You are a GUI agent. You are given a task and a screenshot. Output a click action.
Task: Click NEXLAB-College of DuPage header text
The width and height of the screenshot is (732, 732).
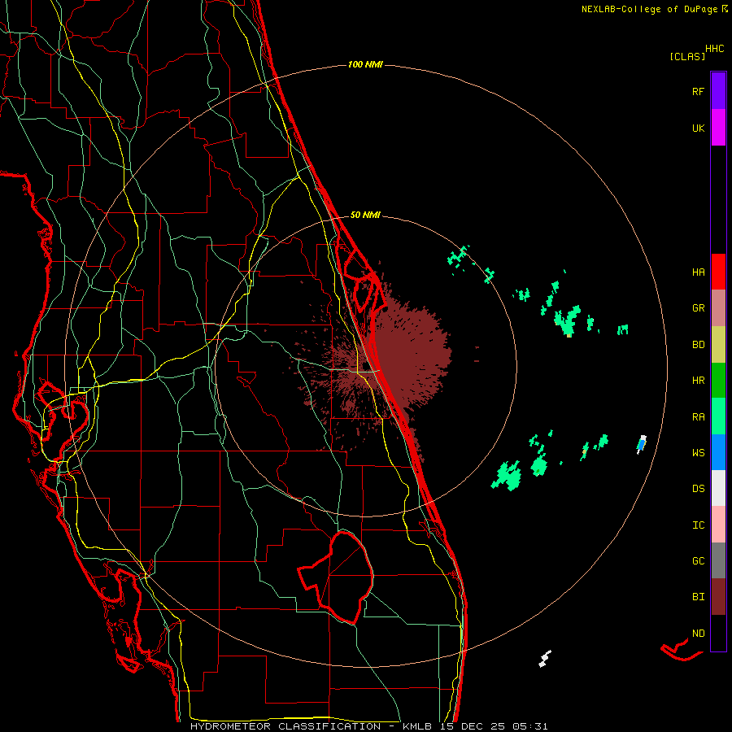coord(649,9)
